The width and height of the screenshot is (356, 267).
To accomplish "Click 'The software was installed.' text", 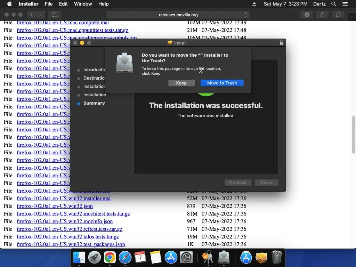I will point(206,115).
